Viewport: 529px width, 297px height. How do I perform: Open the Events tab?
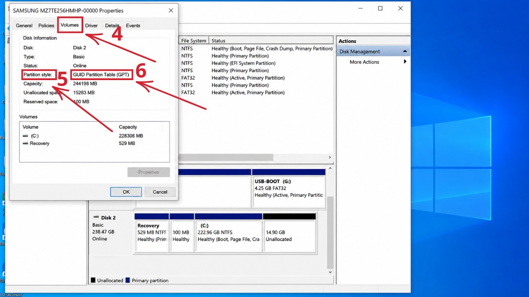point(133,26)
